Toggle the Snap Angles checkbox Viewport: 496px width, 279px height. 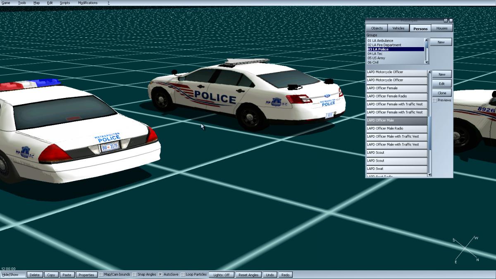(x=135, y=274)
